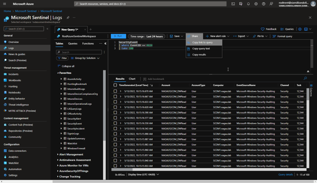
Task: Open the more options ellipsis beside Logs title
Action: coord(74,18)
